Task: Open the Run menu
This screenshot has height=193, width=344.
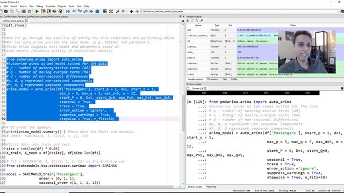Action: 32,6
